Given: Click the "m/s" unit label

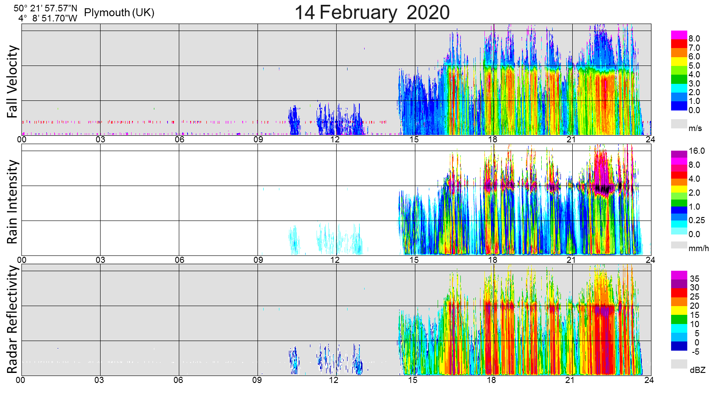Looking at the screenshot, I should pyautogui.click(x=695, y=128).
